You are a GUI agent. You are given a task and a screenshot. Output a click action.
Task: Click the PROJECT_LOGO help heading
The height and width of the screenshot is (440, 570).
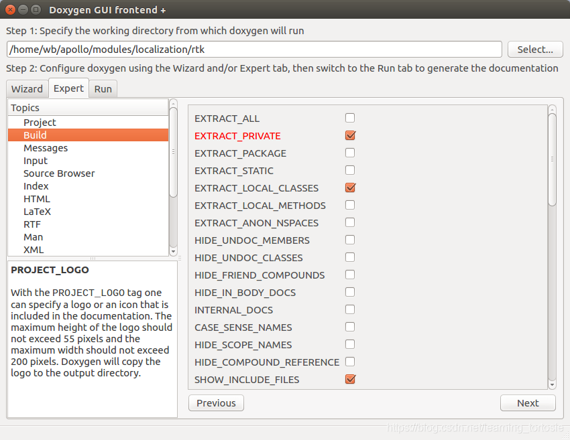pyautogui.click(x=50, y=270)
